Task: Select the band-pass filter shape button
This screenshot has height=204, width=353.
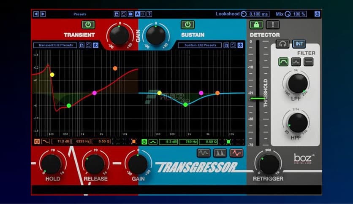Action: coord(283,62)
